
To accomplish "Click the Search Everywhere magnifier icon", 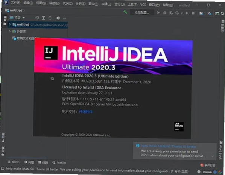I will click(222, 14).
